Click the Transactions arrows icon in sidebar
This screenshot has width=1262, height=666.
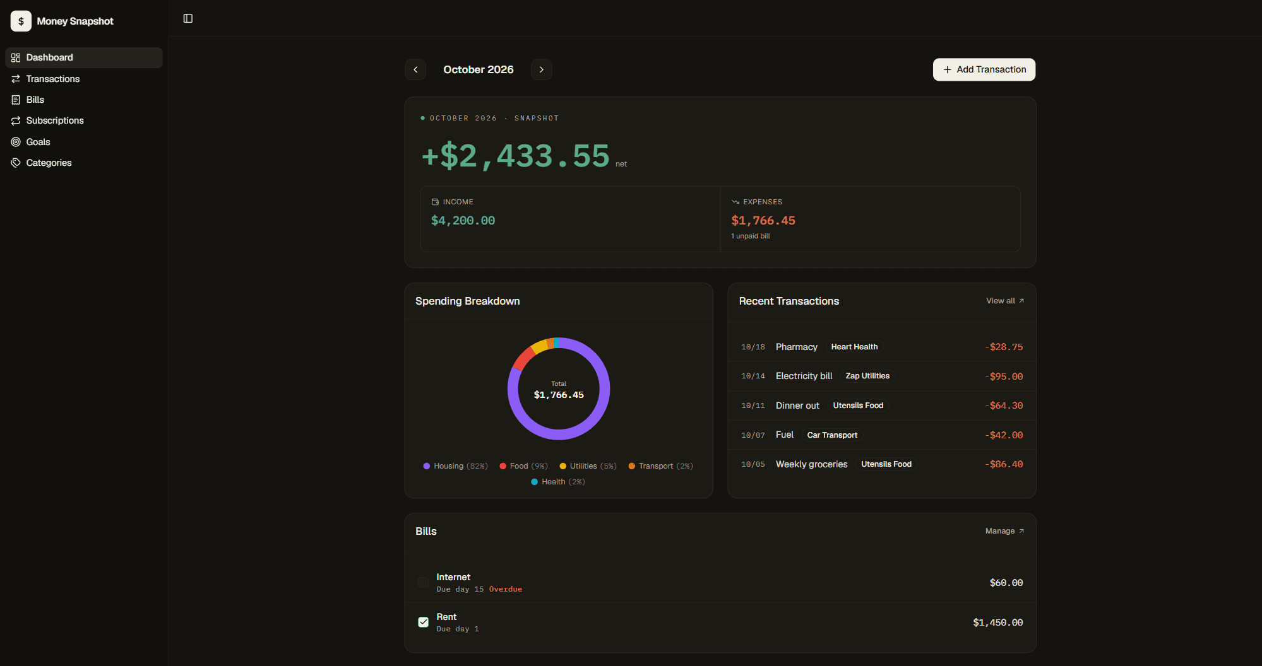pos(16,79)
